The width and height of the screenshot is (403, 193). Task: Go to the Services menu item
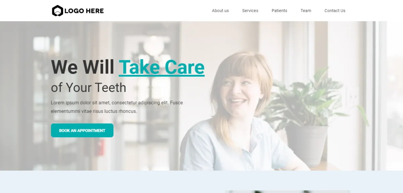(250, 11)
